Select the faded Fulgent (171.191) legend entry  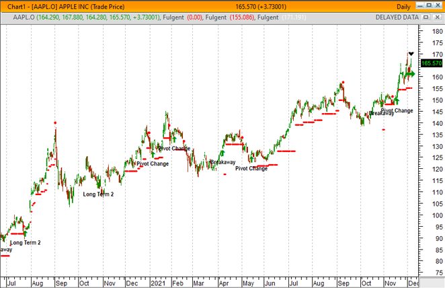(x=282, y=17)
